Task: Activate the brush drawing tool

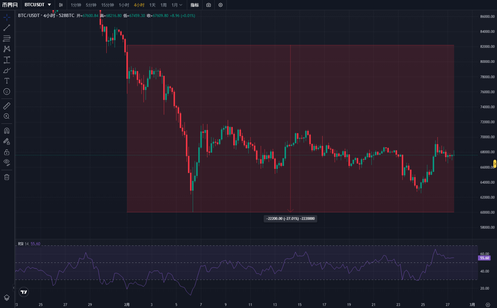Action: 7,70
